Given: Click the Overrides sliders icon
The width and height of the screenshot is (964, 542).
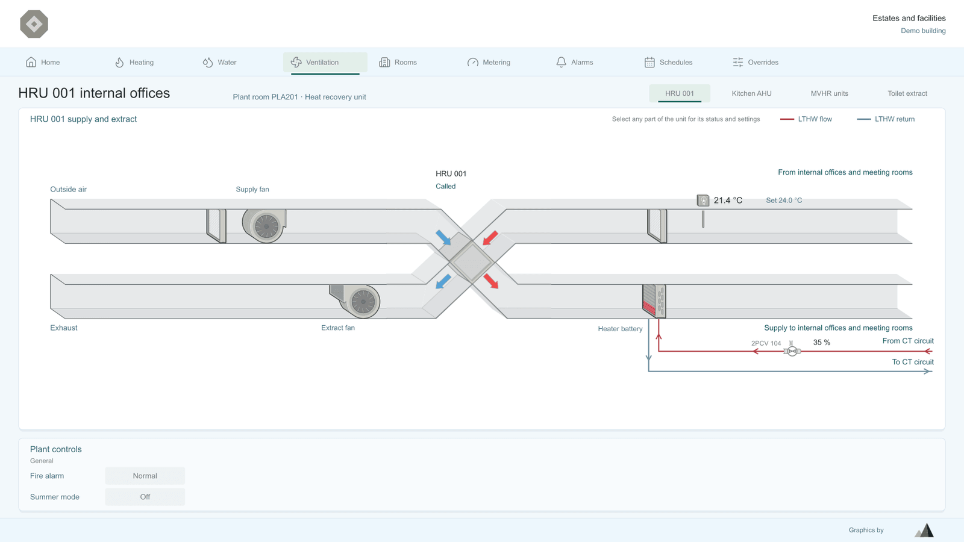Looking at the screenshot, I should click(738, 62).
